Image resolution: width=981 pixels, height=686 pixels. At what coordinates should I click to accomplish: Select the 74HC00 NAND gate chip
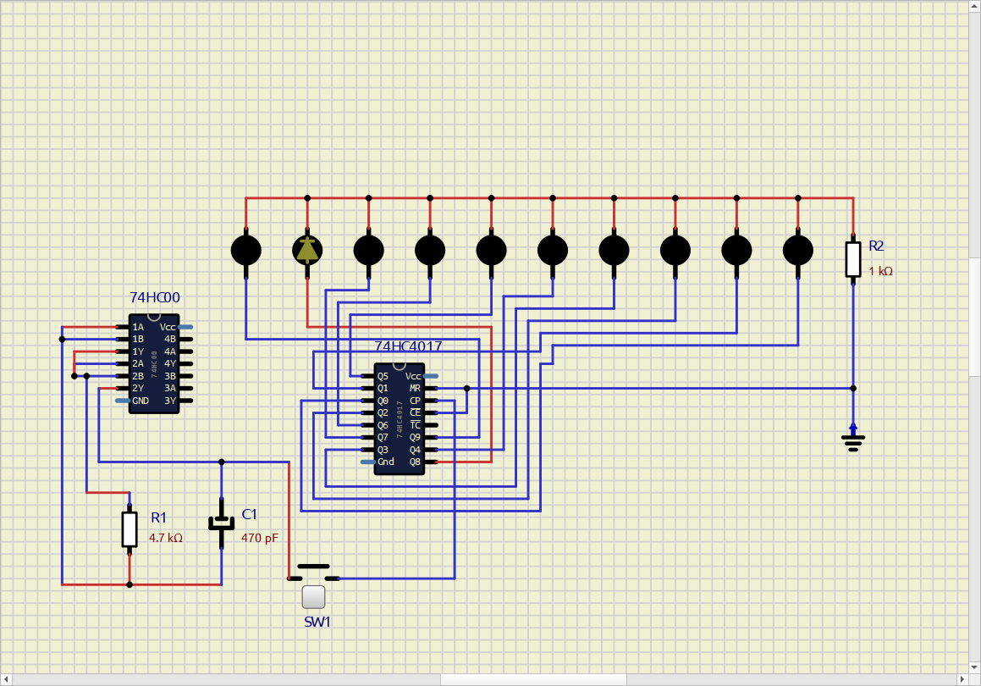(x=153, y=364)
